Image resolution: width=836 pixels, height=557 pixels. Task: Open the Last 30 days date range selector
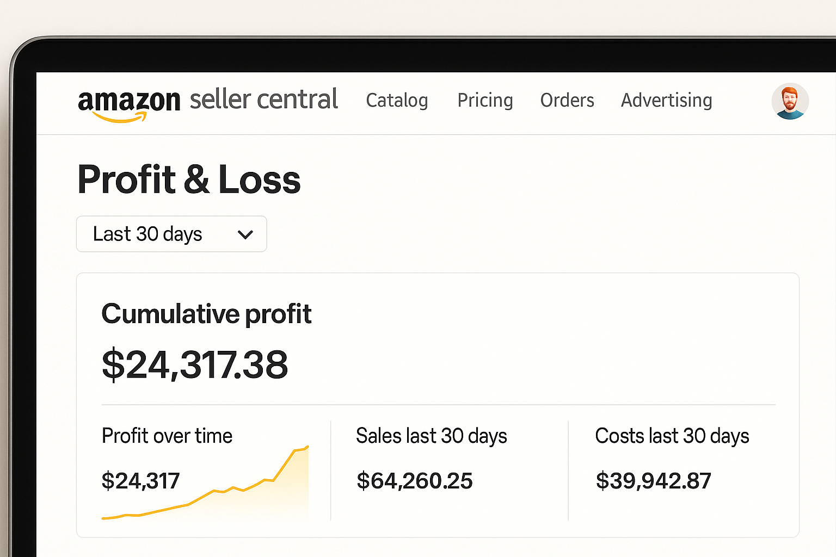(x=171, y=234)
